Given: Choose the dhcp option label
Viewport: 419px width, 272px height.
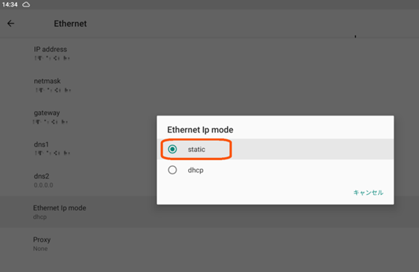Looking at the screenshot, I should coord(196,170).
